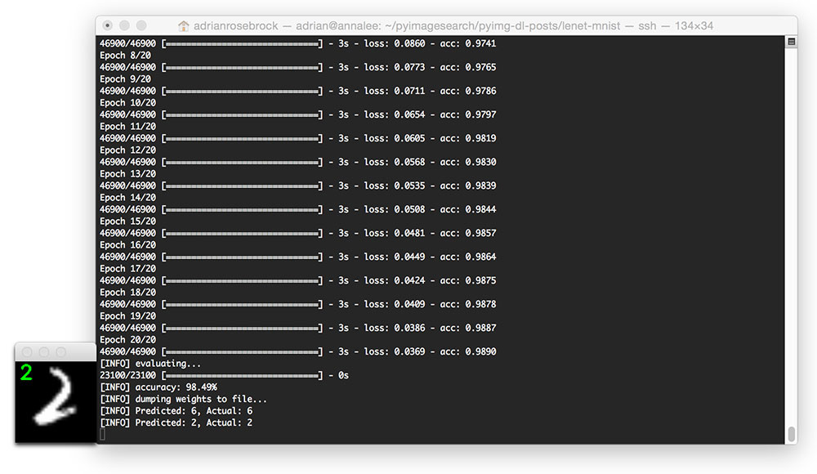Click the 'loss: 0.0860' value
This screenshot has width=817, height=474.
(x=395, y=43)
